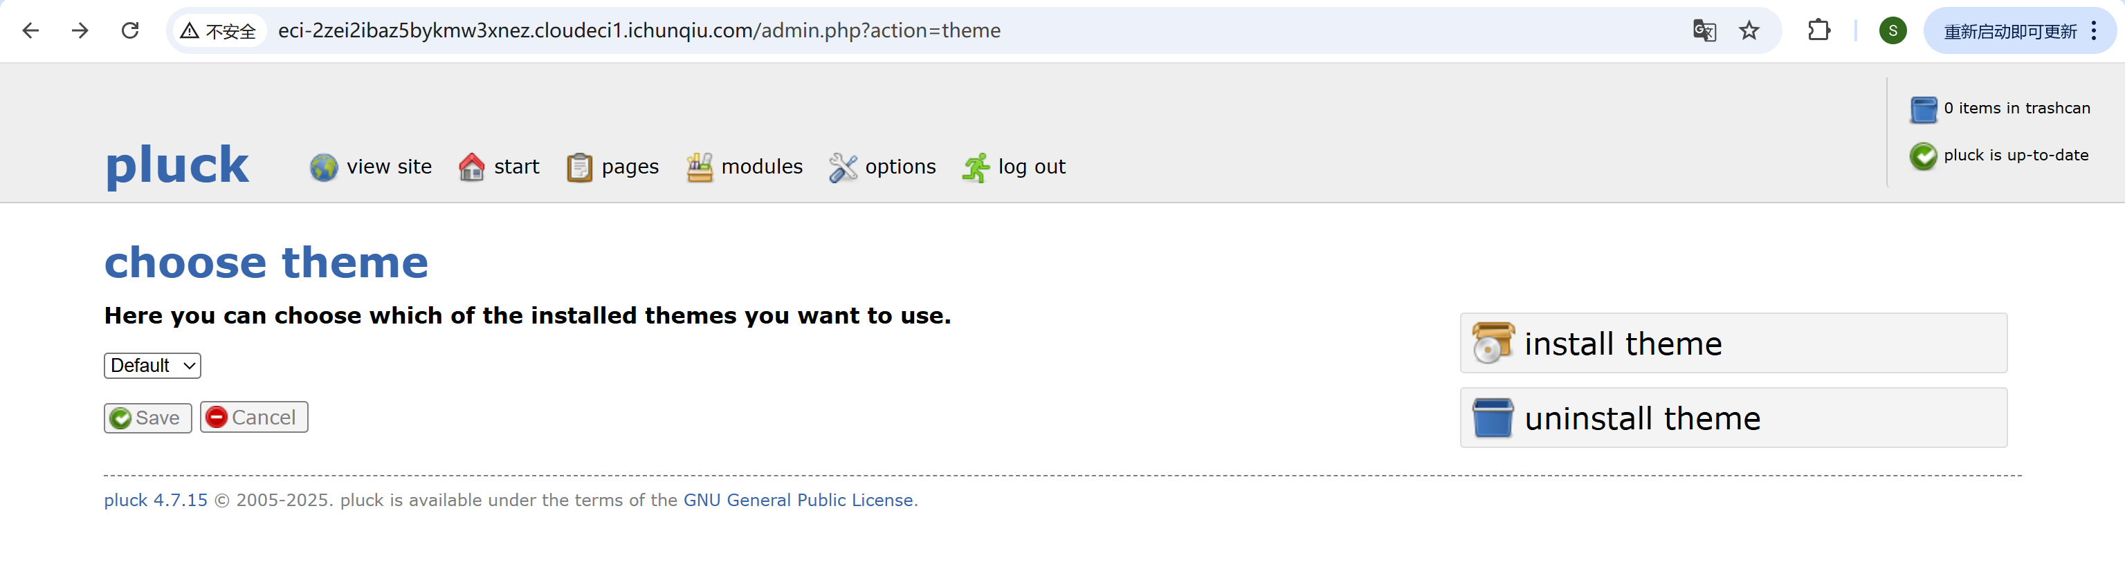The width and height of the screenshot is (2125, 569).
Task: Click the clipboard icon for pages
Action: [x=579, y=167]
